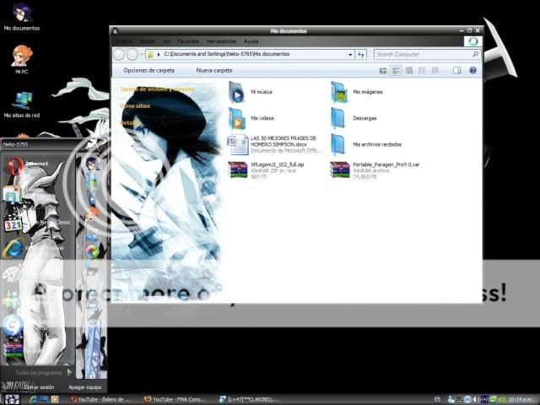Screen dimensions: 540x405
Task: Open Mis archivos recibidos folder
Action: pyautogui.click(x=366, y=144)
